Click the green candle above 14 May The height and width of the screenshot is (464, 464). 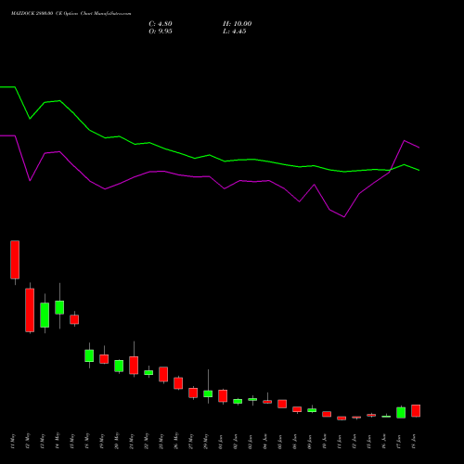click(59, 307)
